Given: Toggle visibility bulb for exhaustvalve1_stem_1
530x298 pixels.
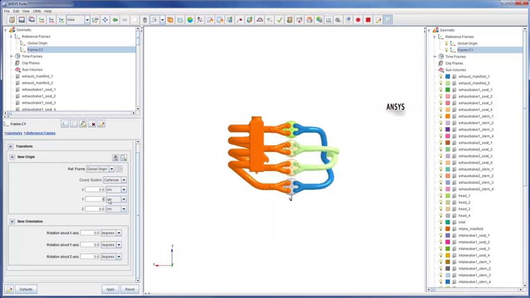Looking at the screenshot, I should tap(440, 116).
